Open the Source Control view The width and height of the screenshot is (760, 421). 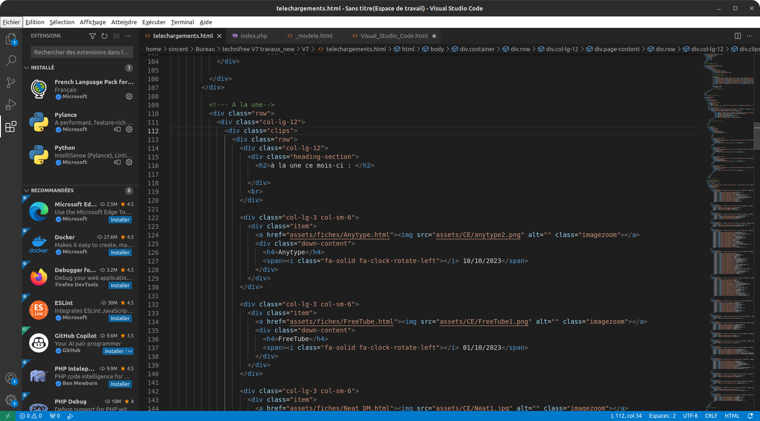click(10, 83)
